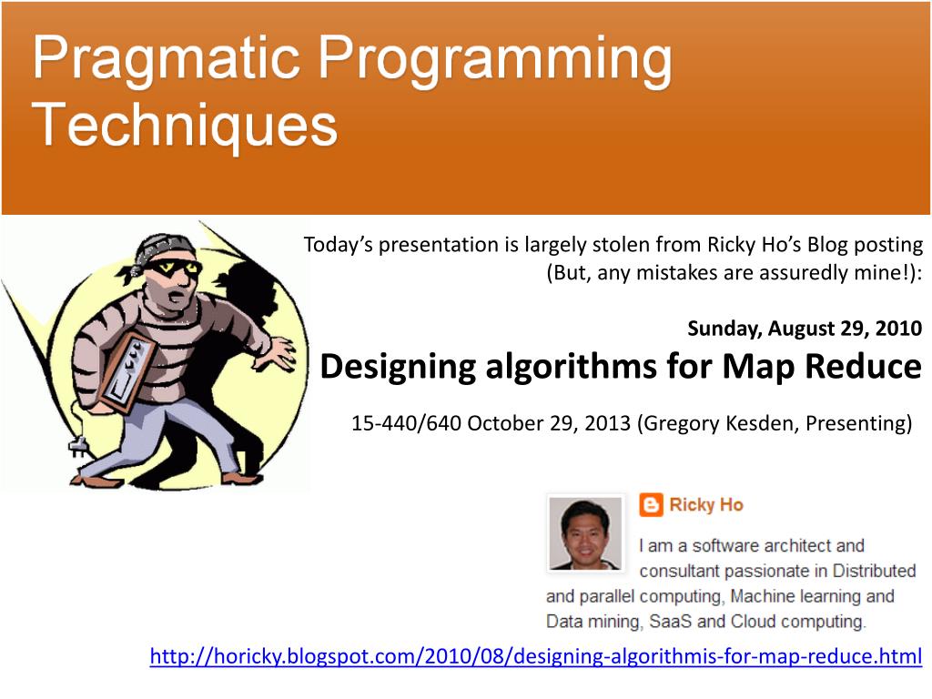
Task: Click the Ricky Ho profile name
Action: tap(706, 504)
